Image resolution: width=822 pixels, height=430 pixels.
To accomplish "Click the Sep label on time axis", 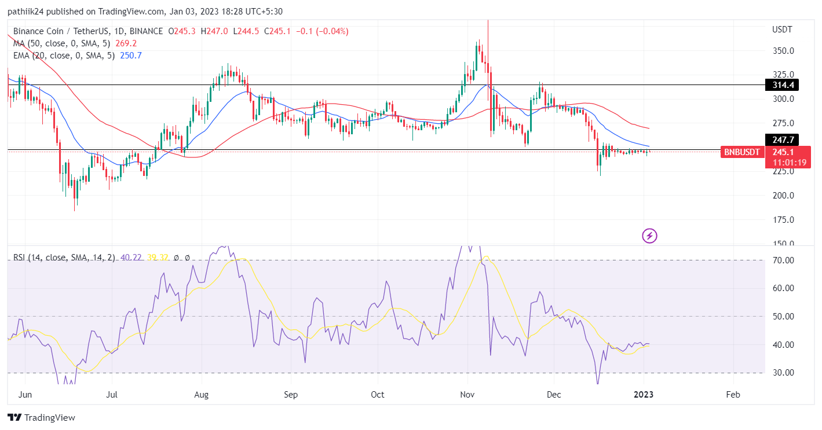I will (x=291, y=395).
